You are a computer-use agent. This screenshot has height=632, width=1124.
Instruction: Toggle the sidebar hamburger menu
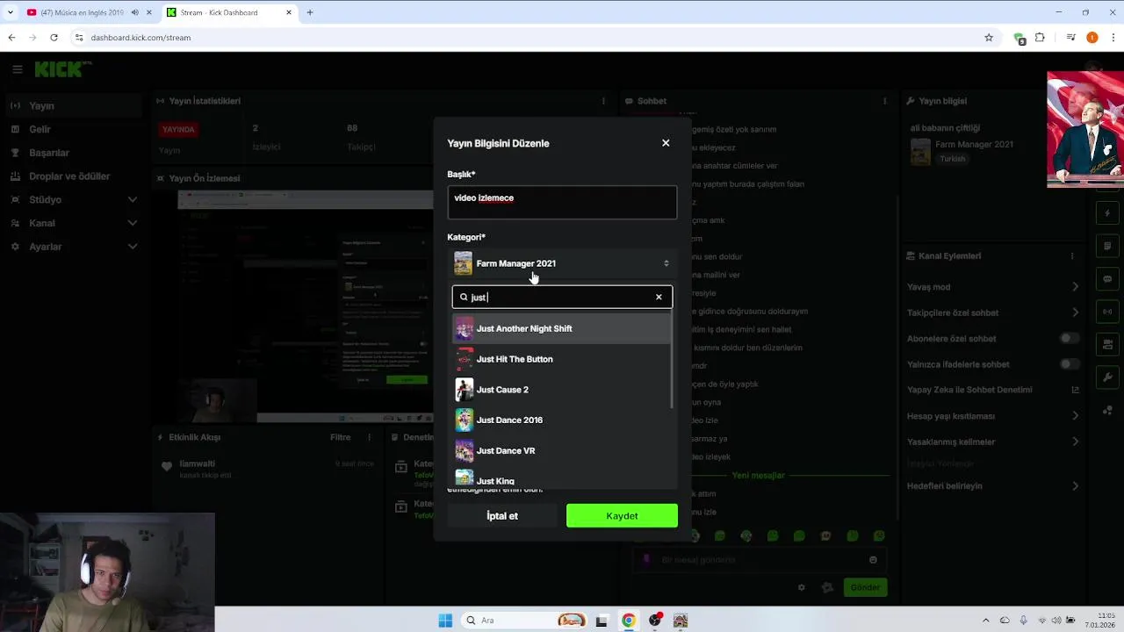click(18, 69)
